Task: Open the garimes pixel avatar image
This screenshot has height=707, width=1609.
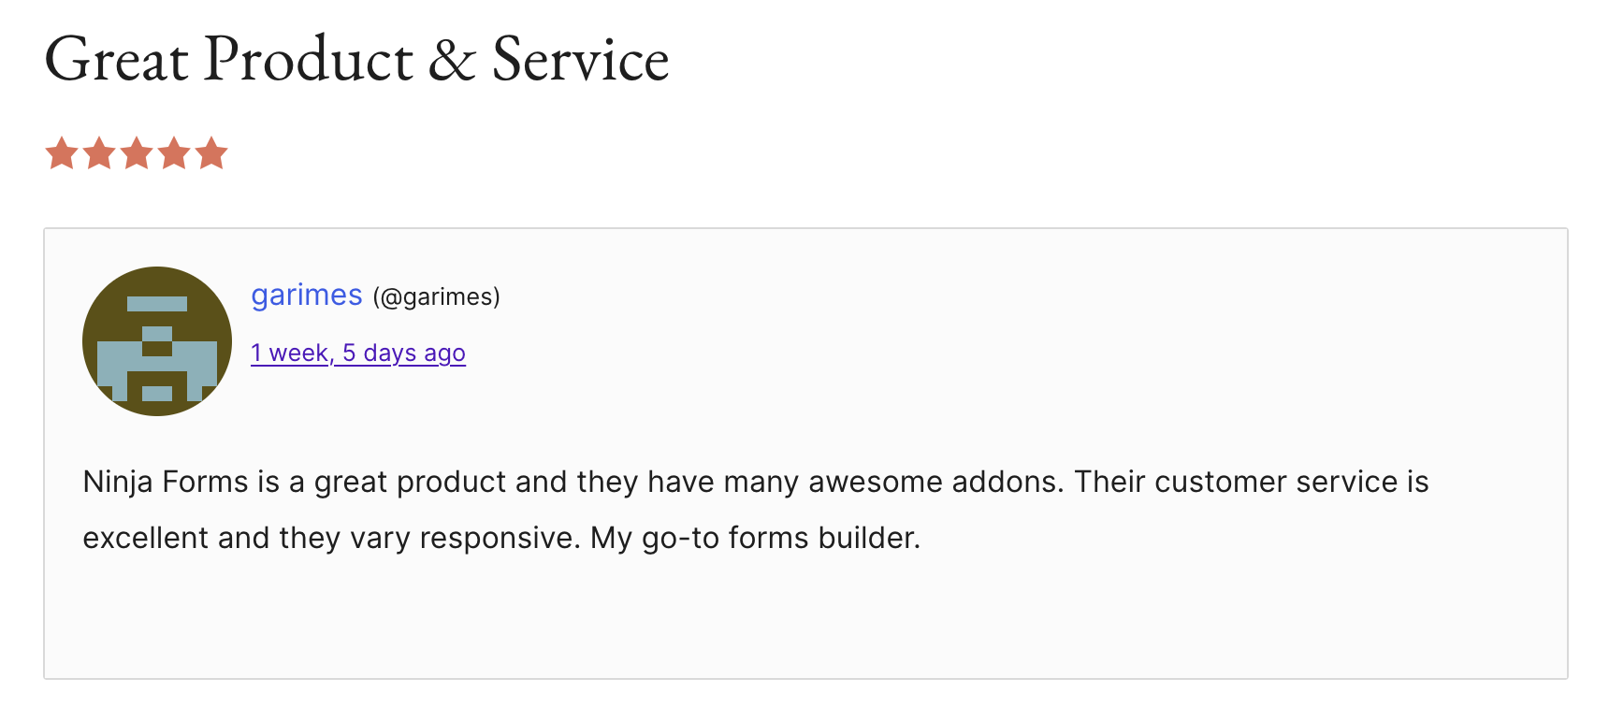Action: [x=157, y=341]
